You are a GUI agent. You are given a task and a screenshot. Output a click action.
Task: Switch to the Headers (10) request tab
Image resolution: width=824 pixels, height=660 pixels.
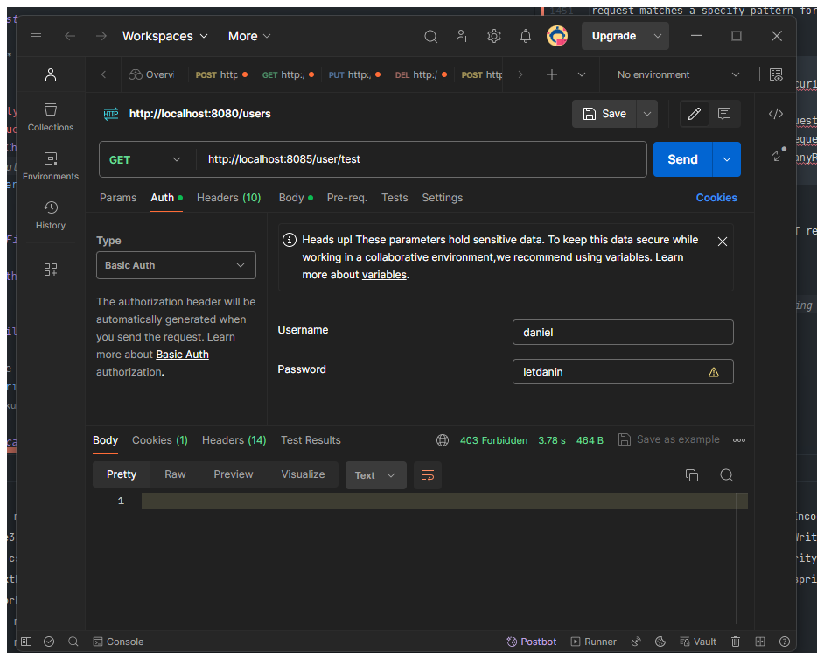coord(228,198)
